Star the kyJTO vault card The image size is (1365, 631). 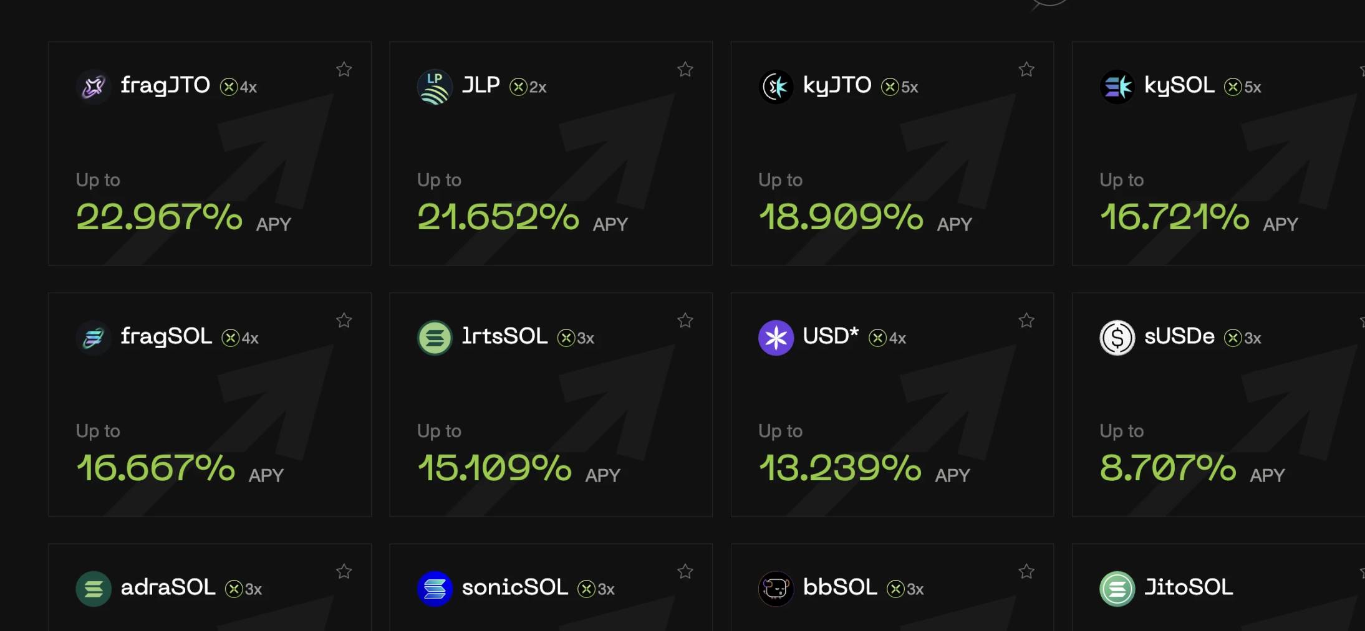1026,69
